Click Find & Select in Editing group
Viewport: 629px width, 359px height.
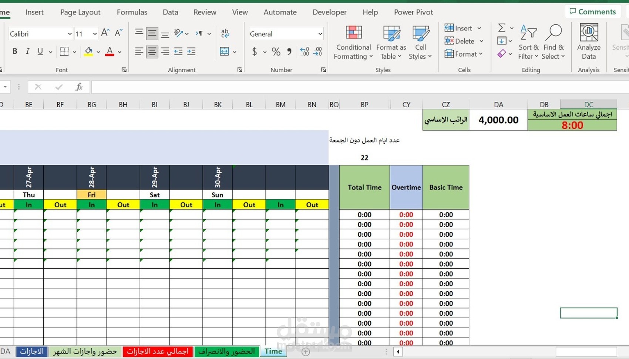(554, 41)
